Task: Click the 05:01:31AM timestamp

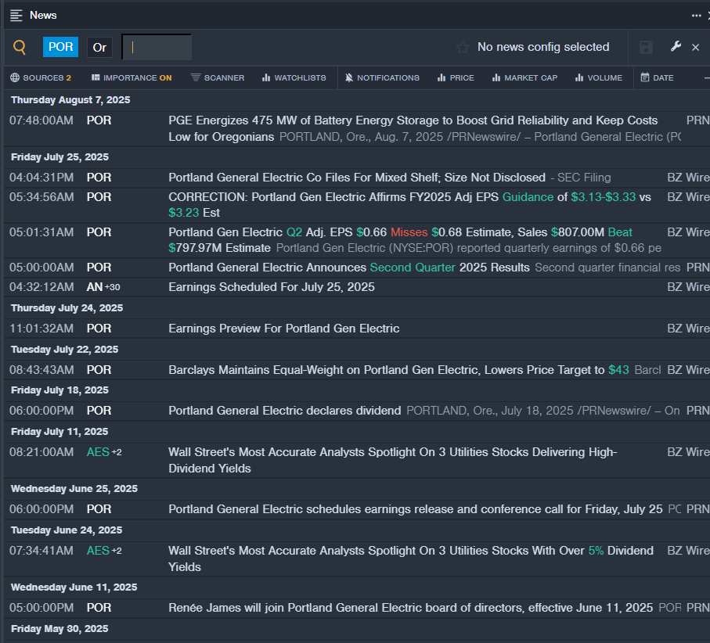Action: [x=41, y=232]
